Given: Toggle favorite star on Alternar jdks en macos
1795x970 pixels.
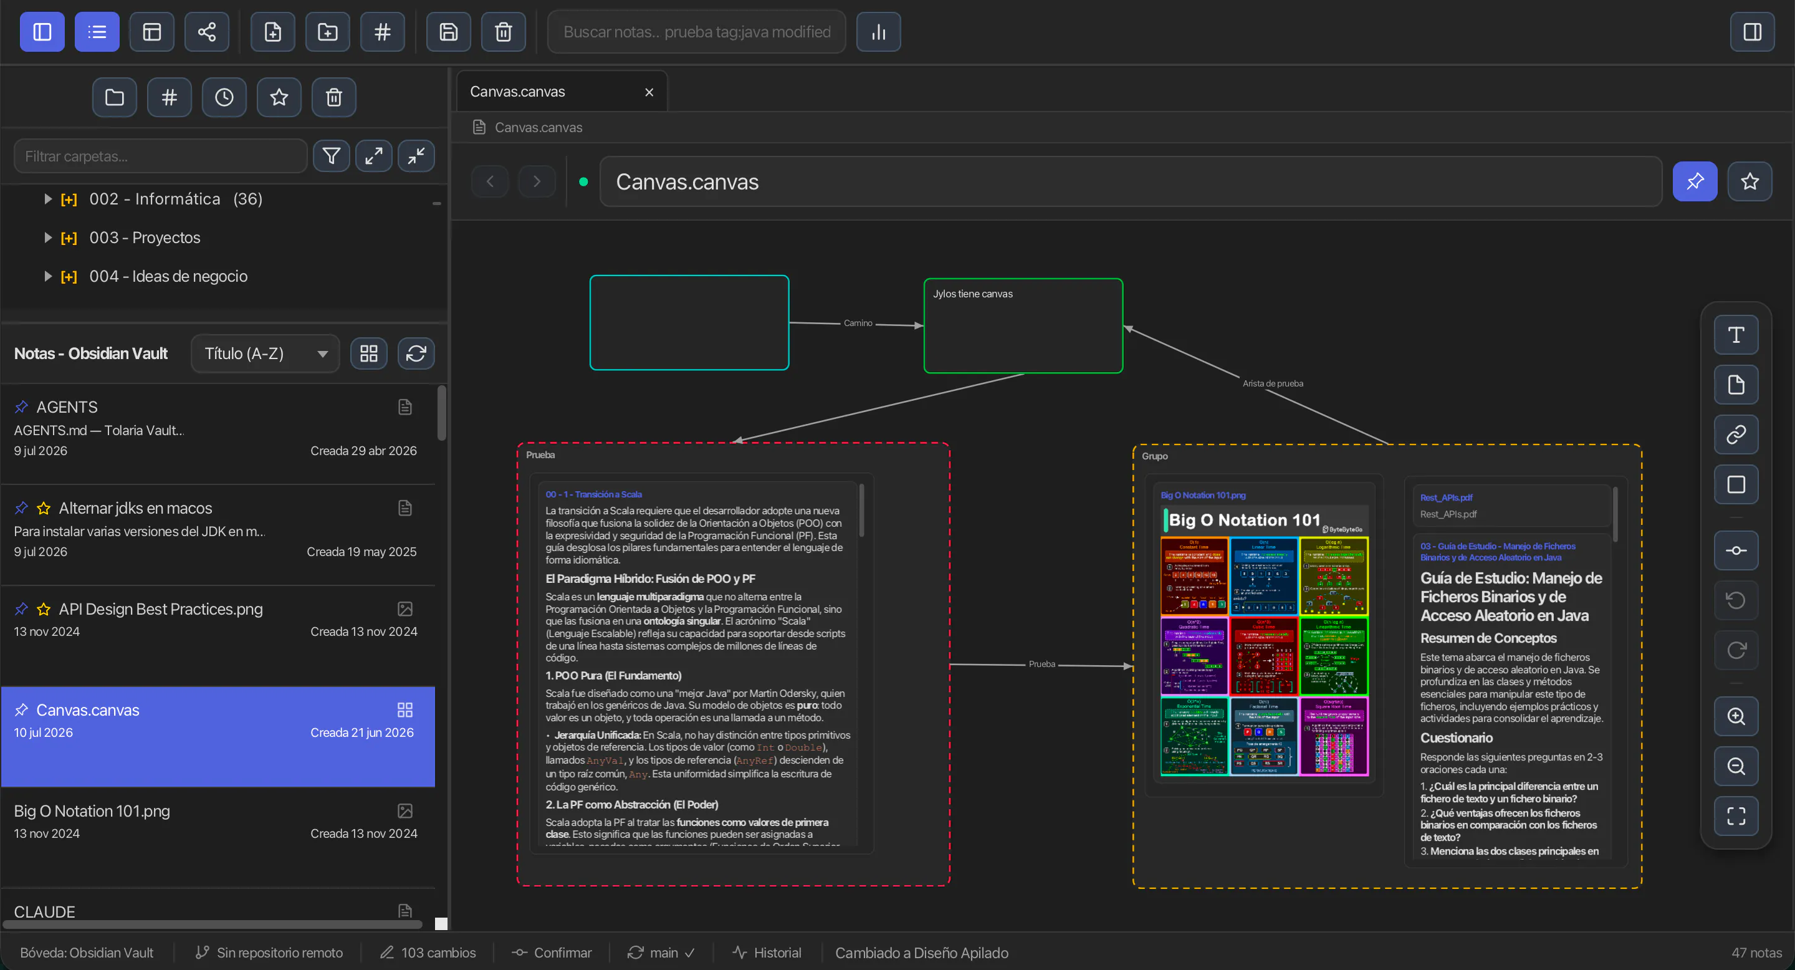Looking at the screenshot, I should click(x=44, y=508).
